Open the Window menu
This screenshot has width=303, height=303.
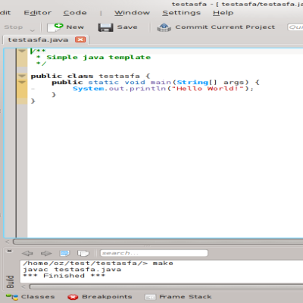[132, 13]
